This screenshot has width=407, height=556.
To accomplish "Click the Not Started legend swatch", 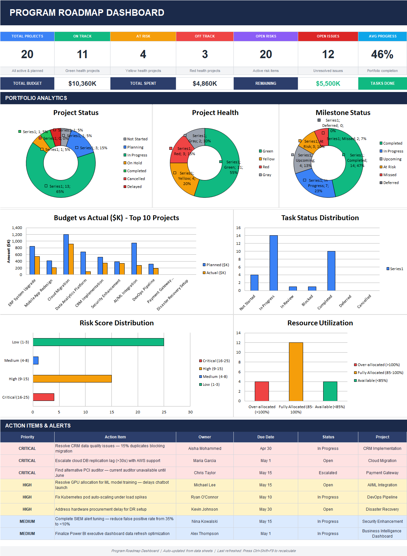I will [x=125, y=139].
